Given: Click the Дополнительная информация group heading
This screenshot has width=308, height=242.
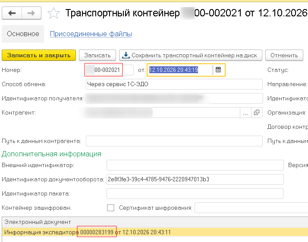Looking at the screenshot, I should [x=51, y=154].
